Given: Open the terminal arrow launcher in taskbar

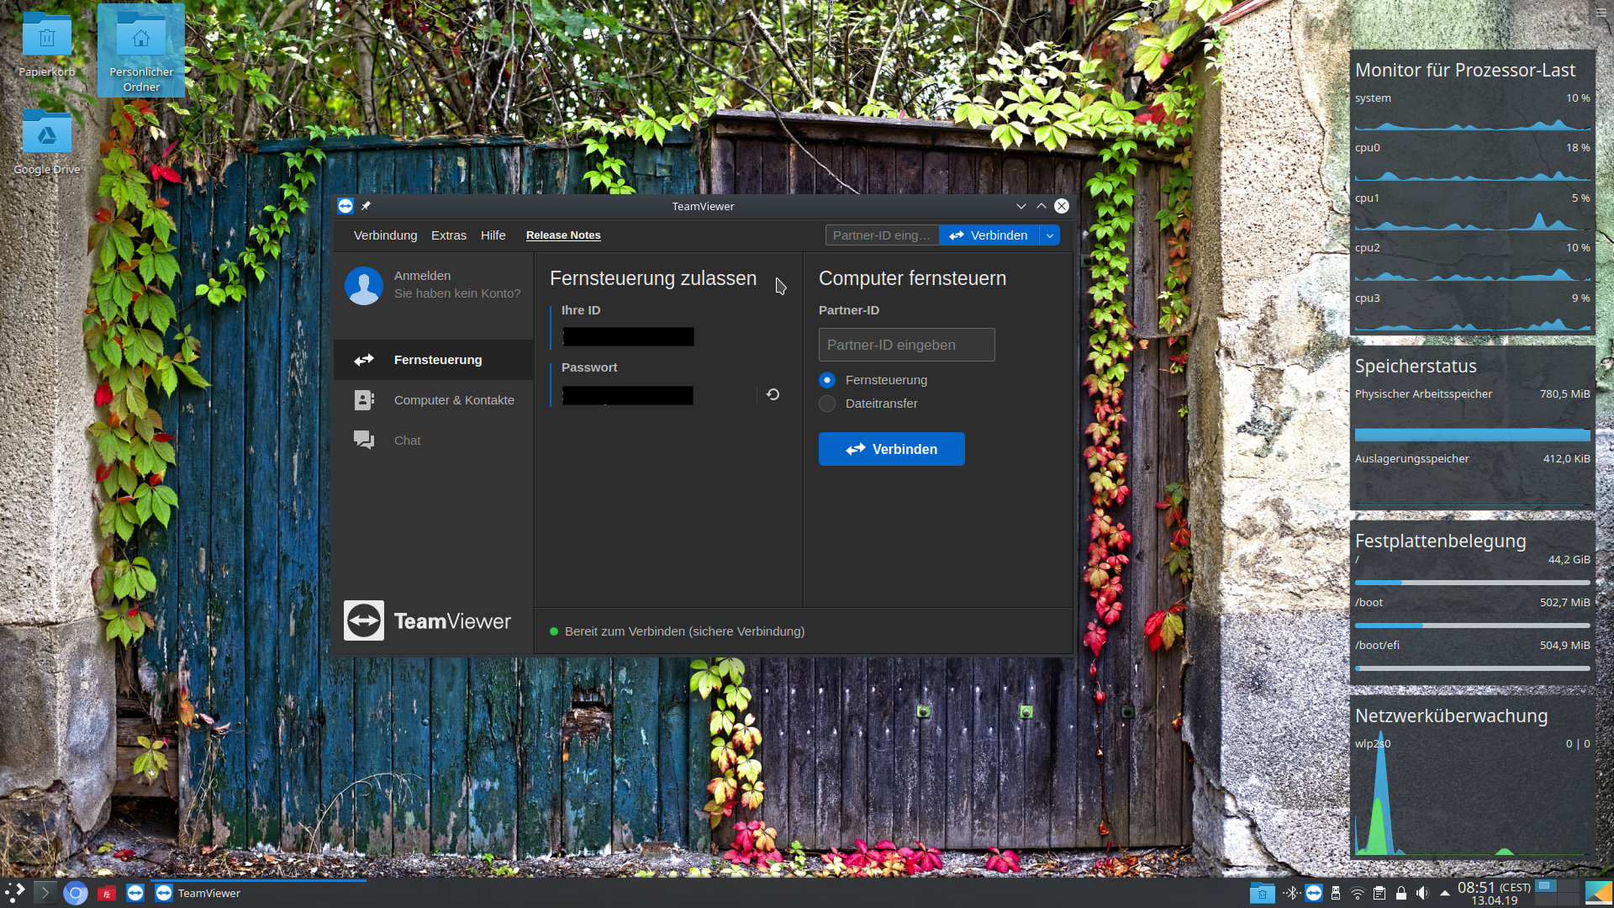Looking at the screenshot, I should coord(45,893).
